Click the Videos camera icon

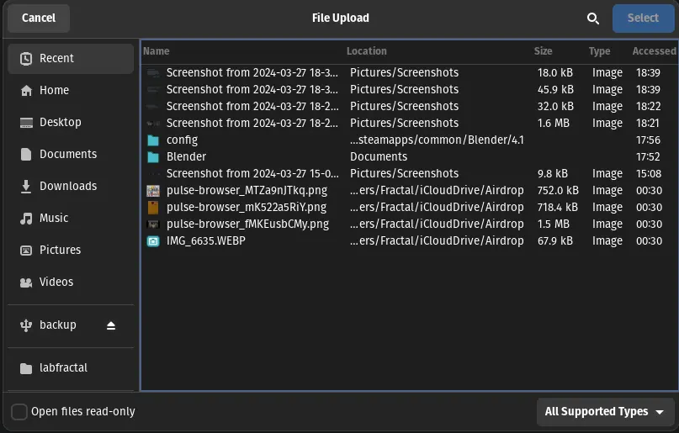[26, 283]
